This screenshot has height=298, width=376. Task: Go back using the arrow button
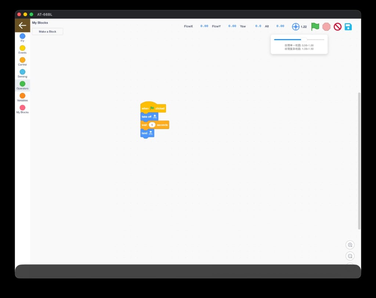click(22, 25)
